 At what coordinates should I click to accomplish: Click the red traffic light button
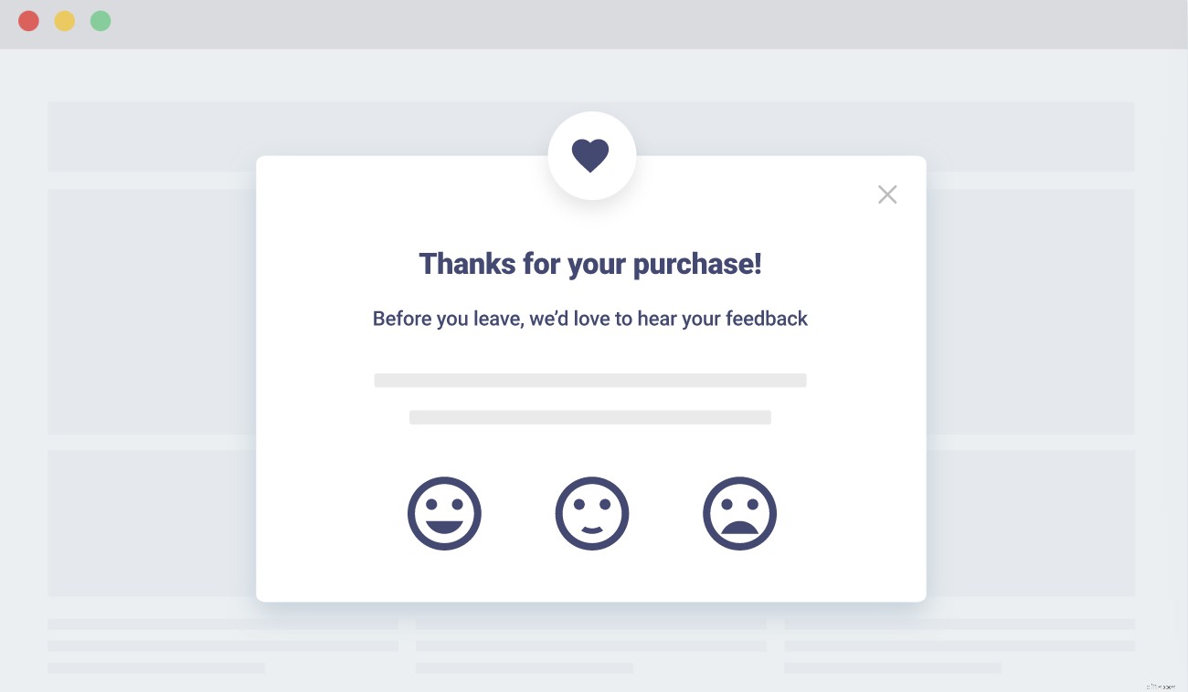click(x=28, y=20)
